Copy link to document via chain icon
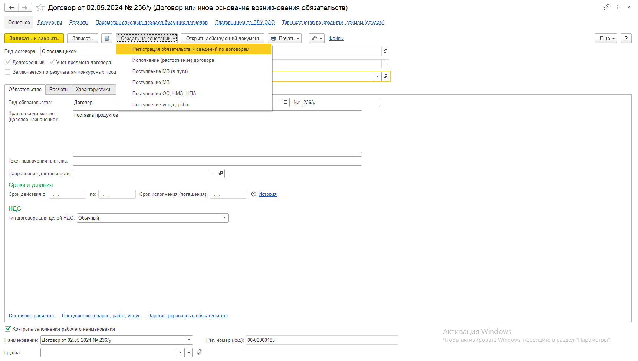Viewport: 638px width, 361px height. (x=606, y=7)
